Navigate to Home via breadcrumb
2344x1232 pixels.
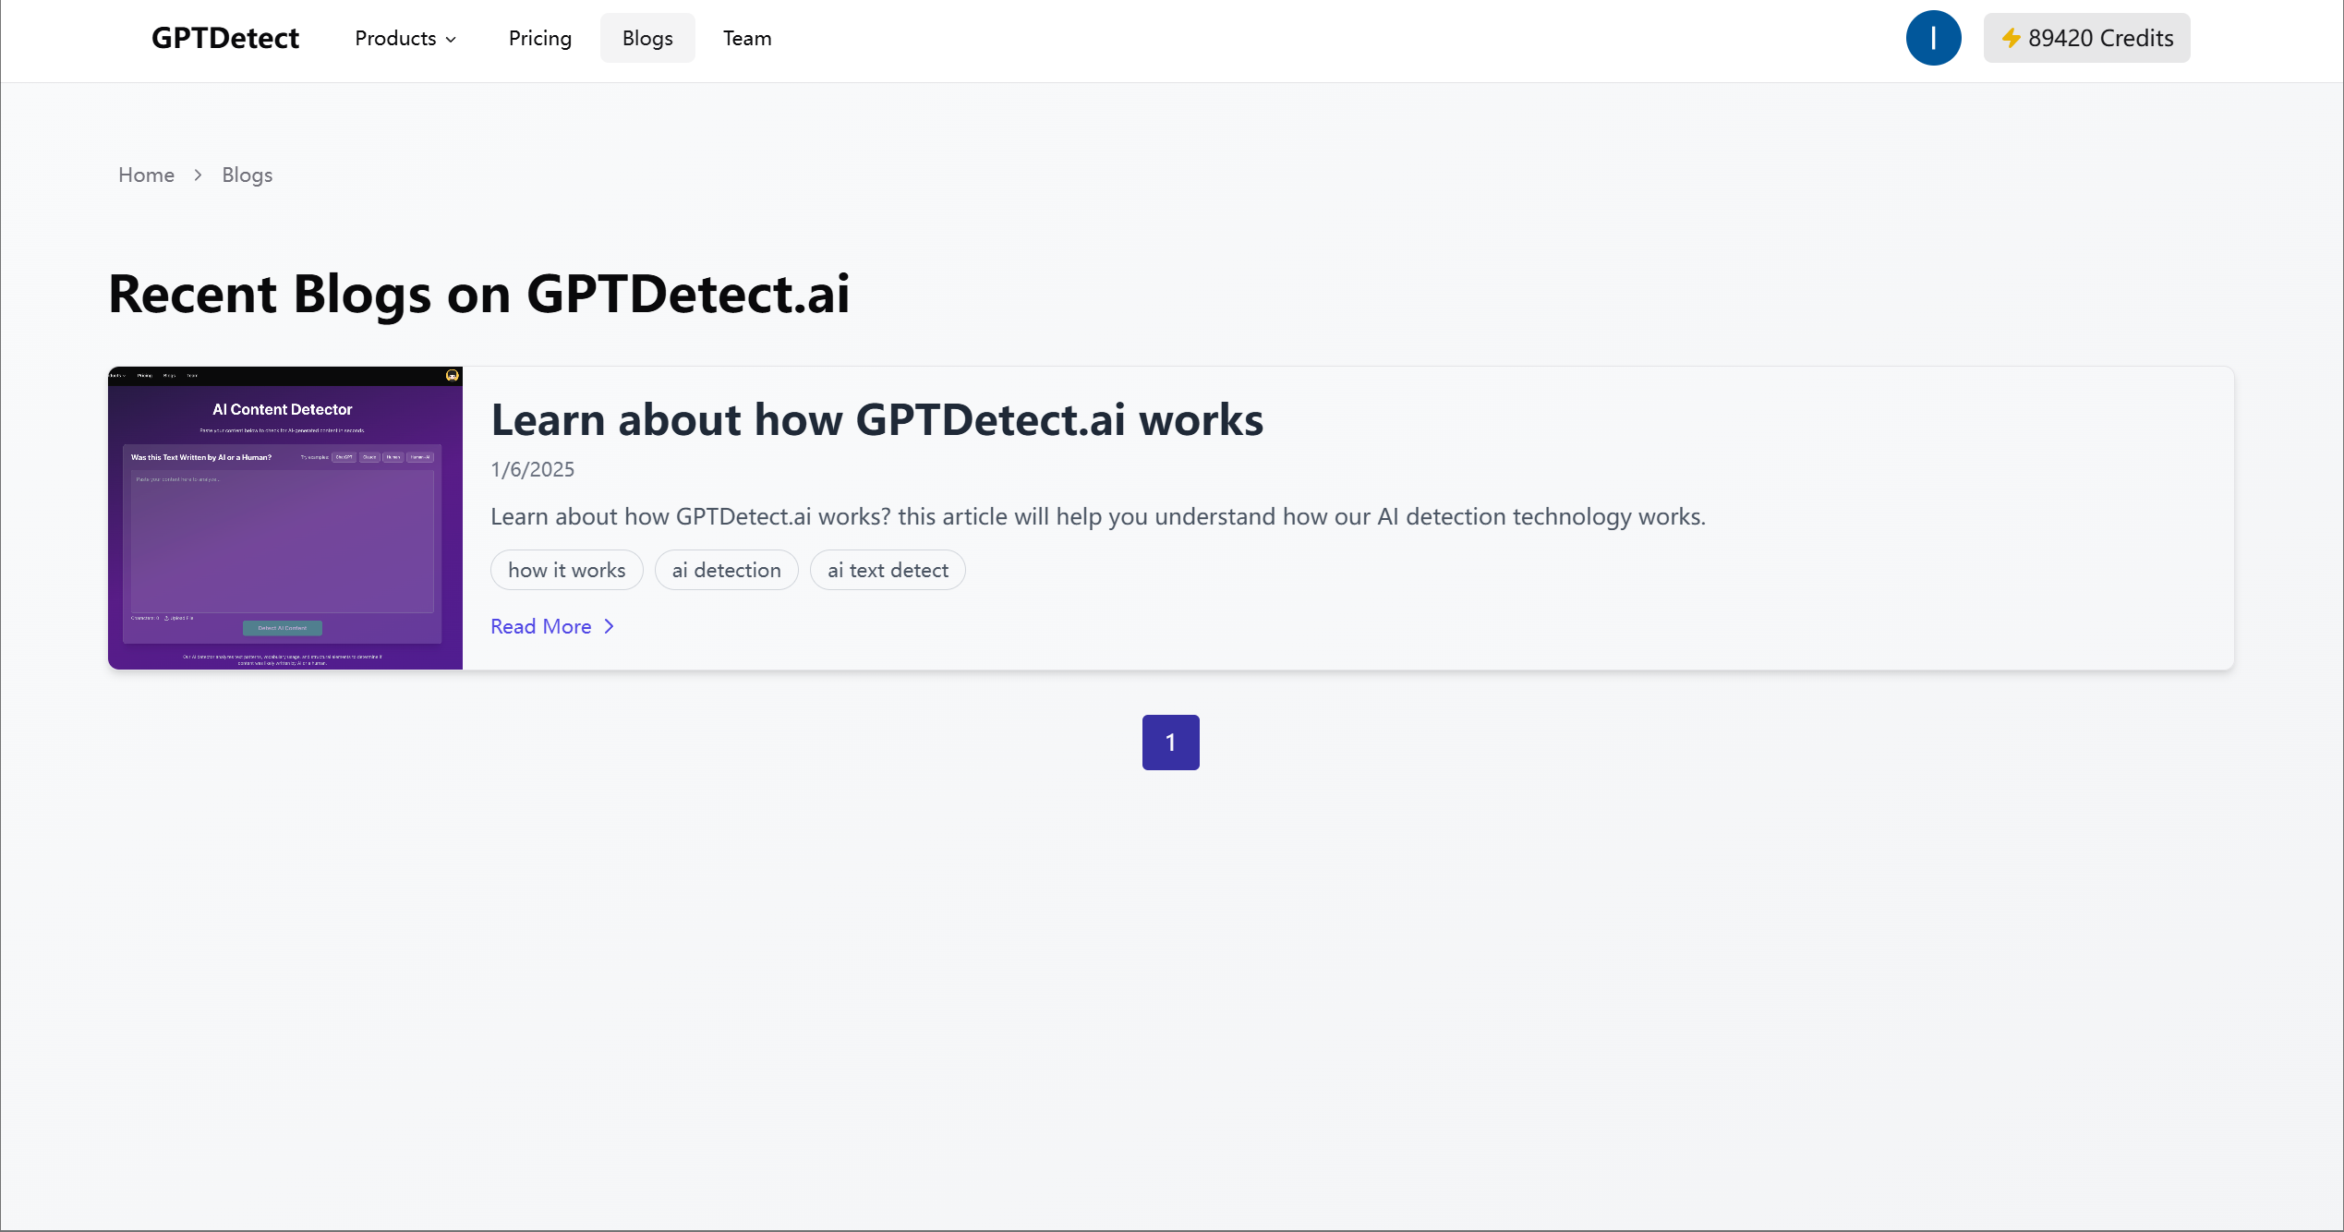click(x=146, y=175)
